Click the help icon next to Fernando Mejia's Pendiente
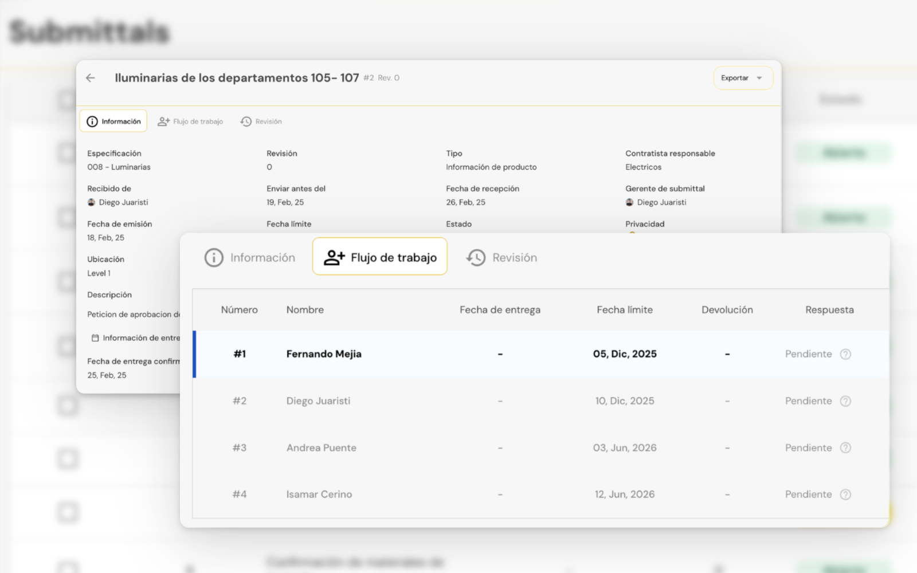917x573 pixels. tap(845, 354)
